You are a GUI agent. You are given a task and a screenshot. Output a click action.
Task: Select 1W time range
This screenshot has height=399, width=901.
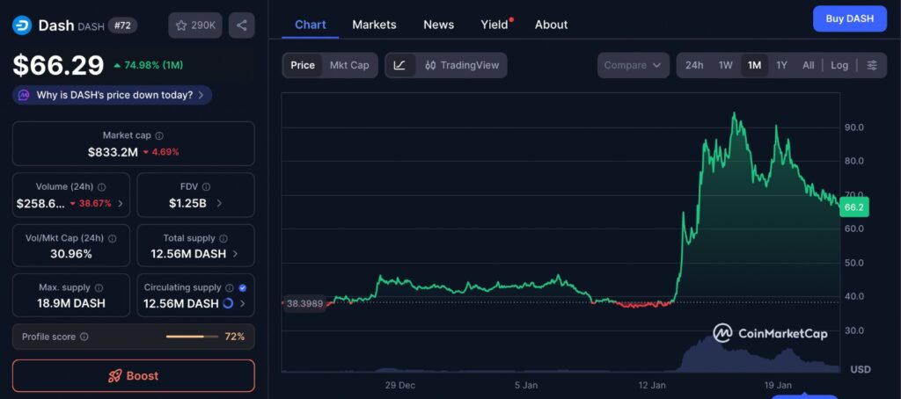click(726, 65)
